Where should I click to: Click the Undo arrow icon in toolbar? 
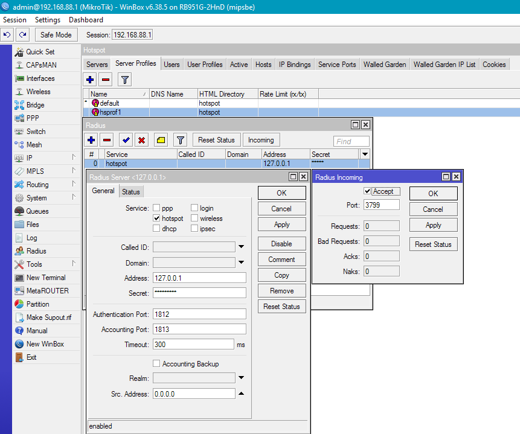pyautogui.click(x=7, y=34)
